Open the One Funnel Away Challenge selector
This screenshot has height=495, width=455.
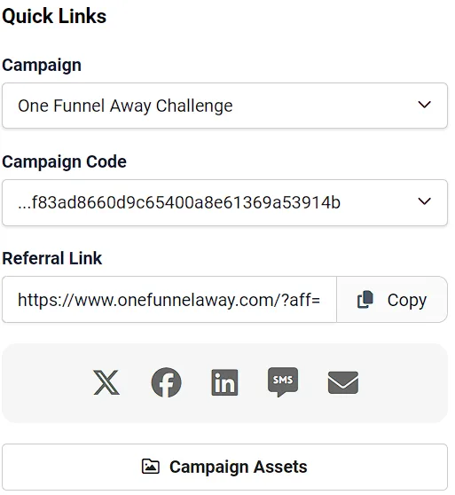point(224,106)
